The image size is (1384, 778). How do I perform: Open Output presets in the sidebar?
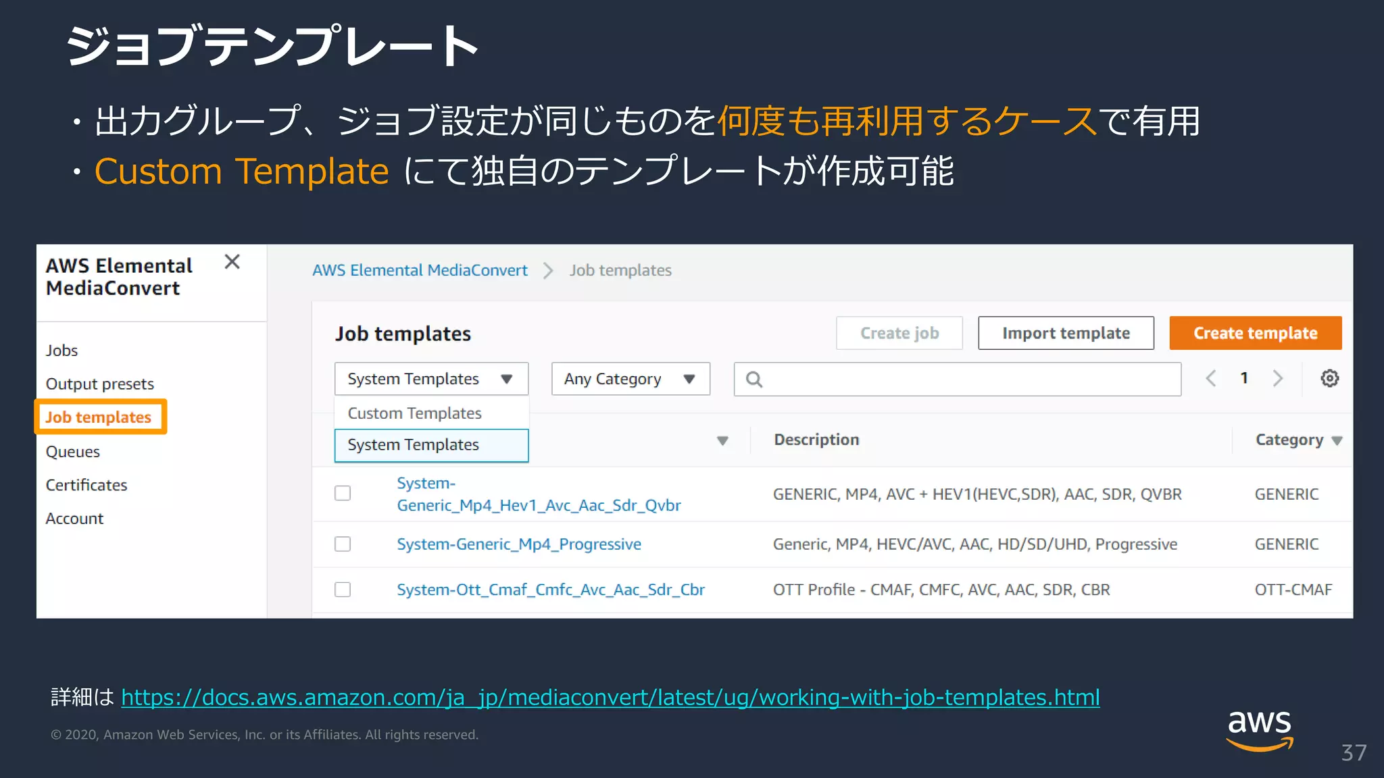point(100,384)
